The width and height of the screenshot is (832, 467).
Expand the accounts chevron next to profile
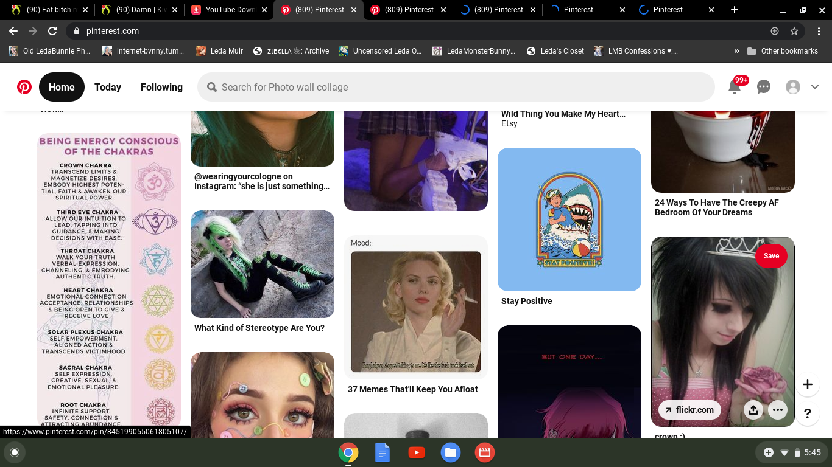pos(815,87)
